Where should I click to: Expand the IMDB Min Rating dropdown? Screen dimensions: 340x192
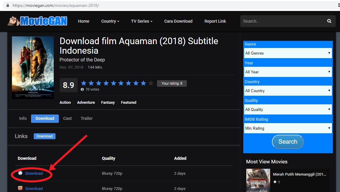click(287, 128)
